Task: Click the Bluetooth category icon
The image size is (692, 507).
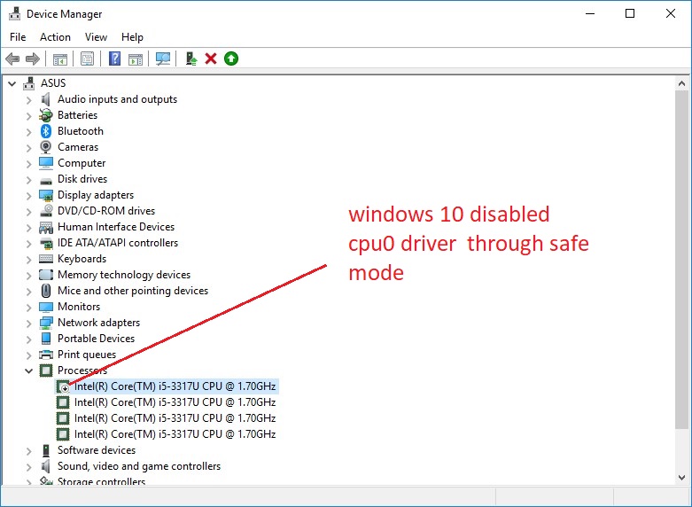Action: pos(46,131)
